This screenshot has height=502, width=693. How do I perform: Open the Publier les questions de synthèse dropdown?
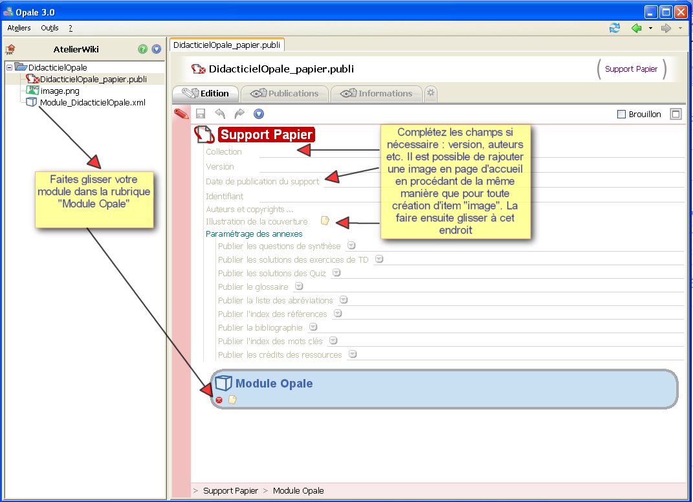pos(351,245)
